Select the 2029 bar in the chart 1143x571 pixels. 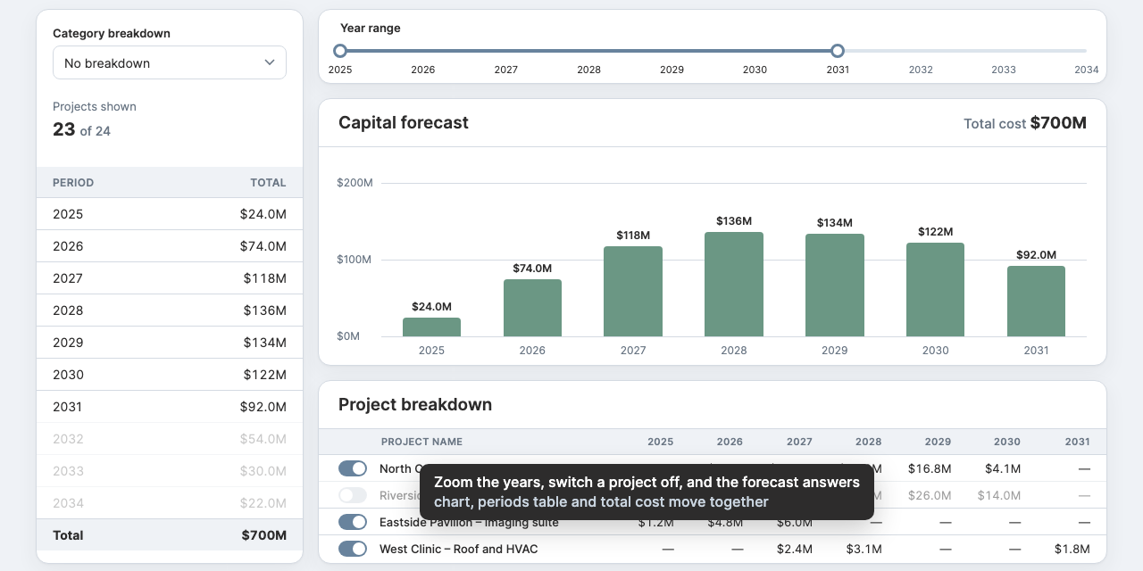(x=835, y=285)
